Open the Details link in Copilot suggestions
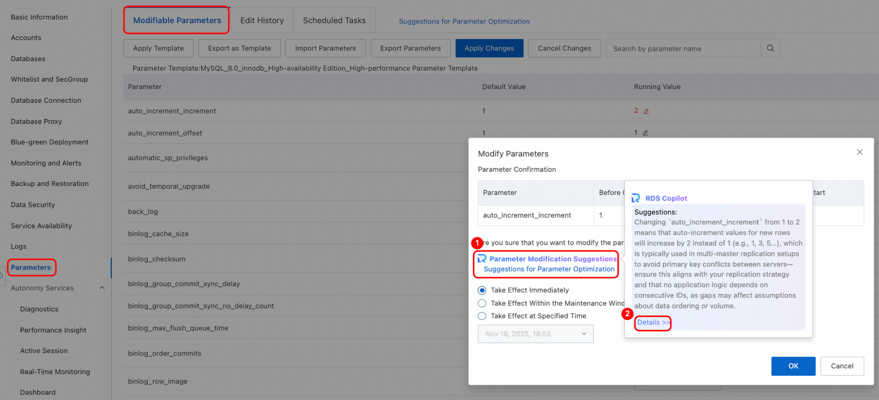The width and height of the screenshot is (879, 400). click(653, 323)
